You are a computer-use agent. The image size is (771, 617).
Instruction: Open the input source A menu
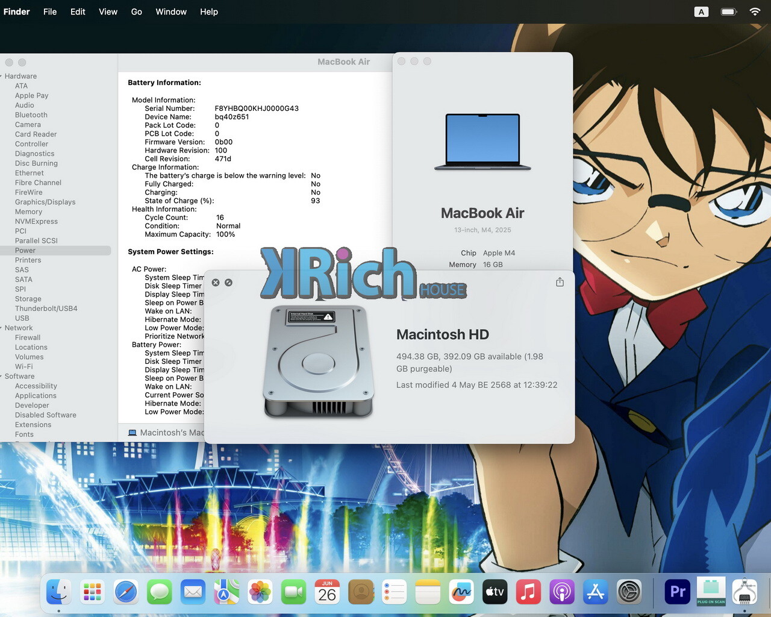click(x=701, y=11)
